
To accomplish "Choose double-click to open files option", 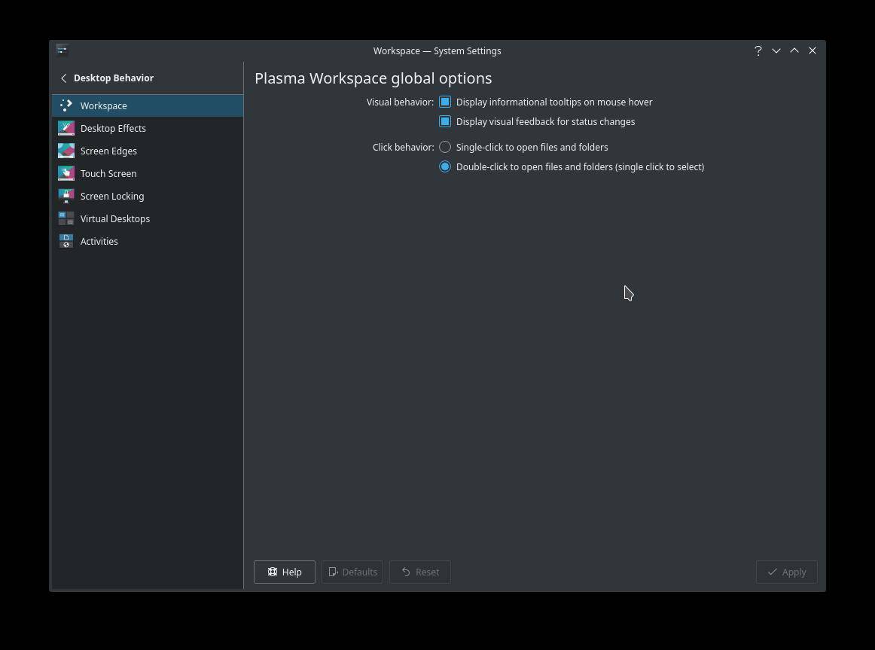I will [x=445, y=166].
